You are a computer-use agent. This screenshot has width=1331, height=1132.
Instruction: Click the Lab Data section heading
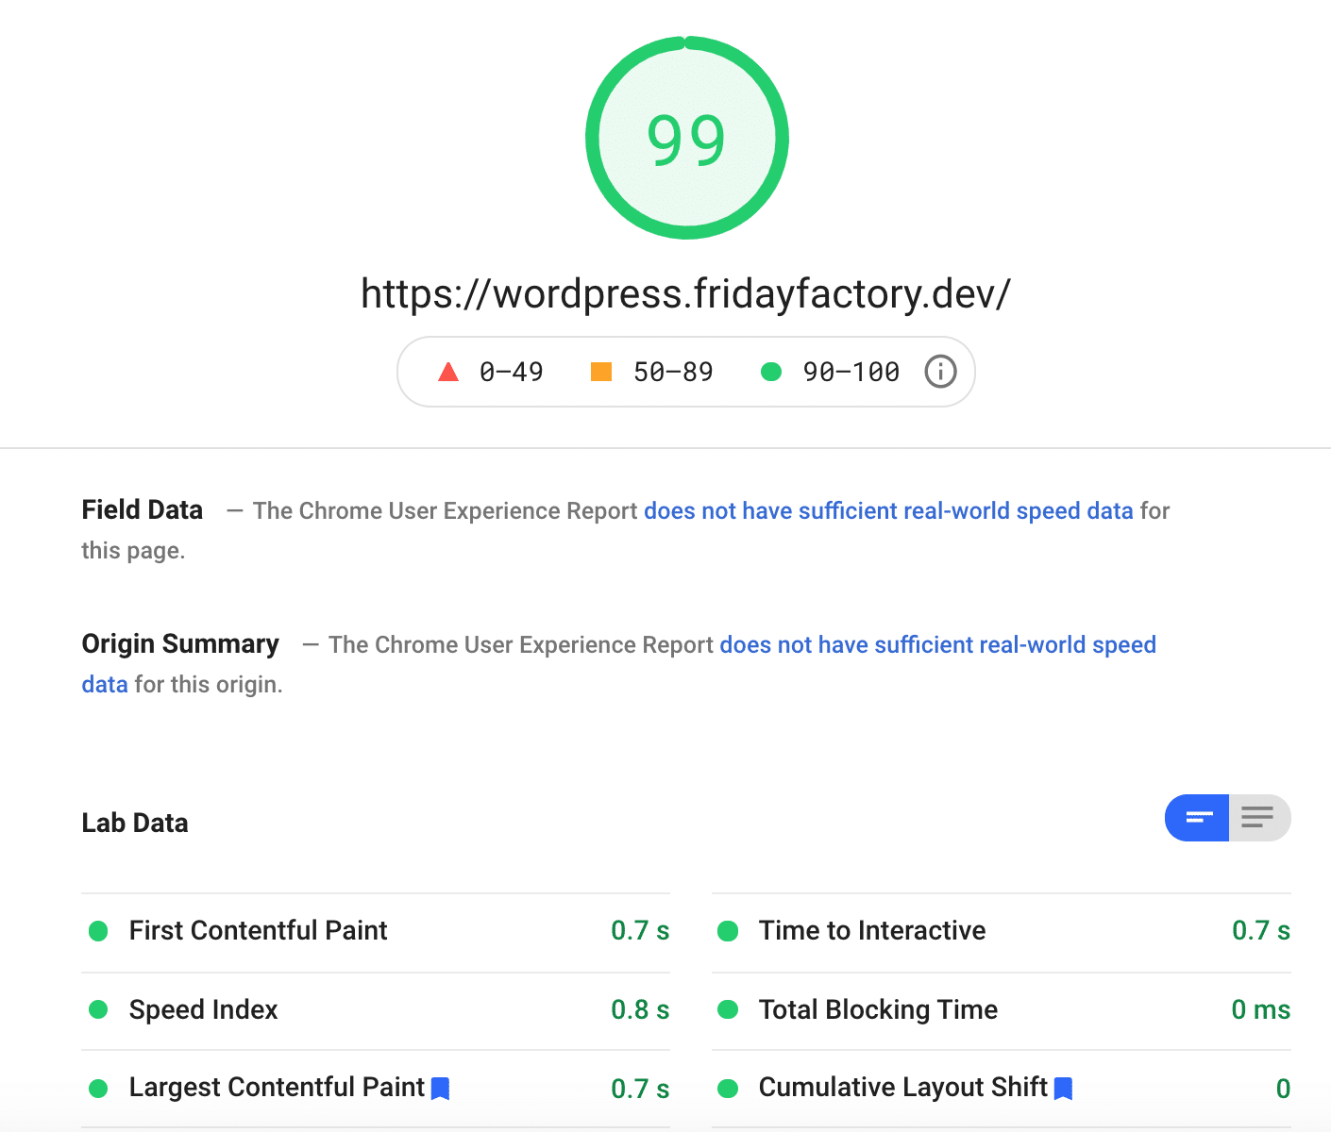pyautogui.click(x=135, y=822)
